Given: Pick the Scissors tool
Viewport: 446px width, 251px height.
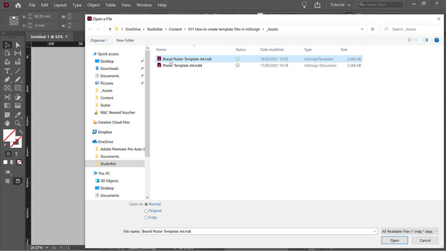Looking at the screenshot, I should click(x=7, y=97).
